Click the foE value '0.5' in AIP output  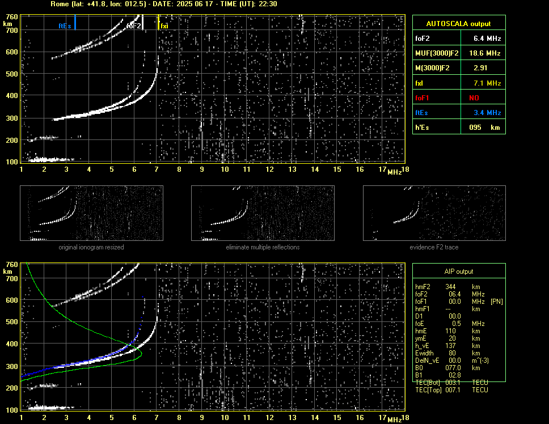click(456, 324)
